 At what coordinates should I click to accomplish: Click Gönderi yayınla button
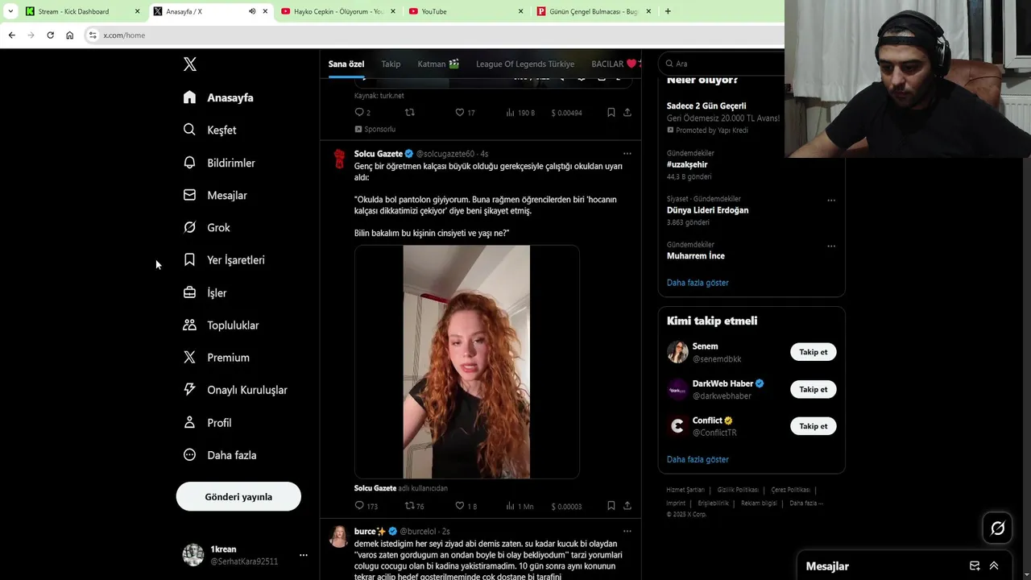pos(238,496)
